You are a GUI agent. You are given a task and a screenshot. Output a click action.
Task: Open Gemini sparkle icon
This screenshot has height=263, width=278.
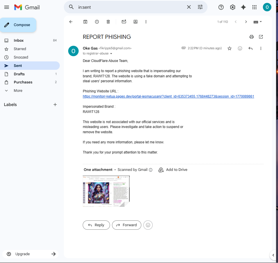click(243, 7)
